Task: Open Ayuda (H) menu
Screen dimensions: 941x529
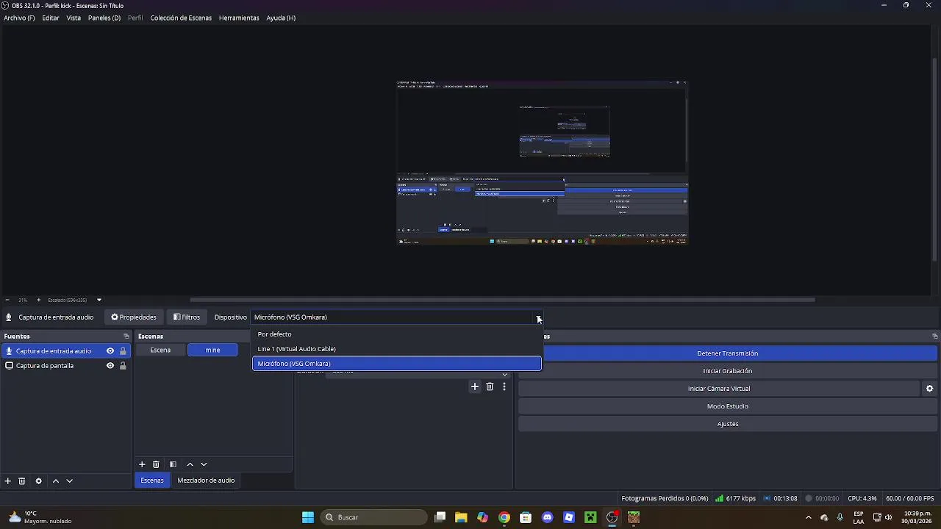Action: click(x=281, y=18)
